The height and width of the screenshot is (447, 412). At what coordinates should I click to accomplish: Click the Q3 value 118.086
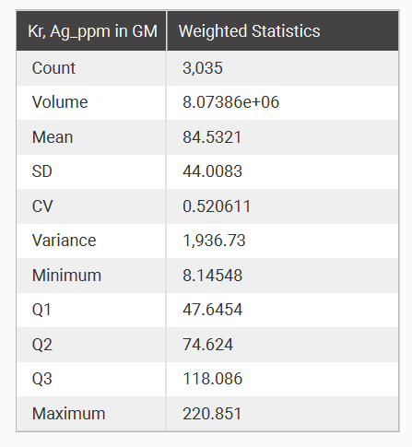212,379
